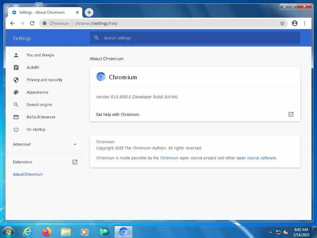Image resolution: width=317 pixels, height=238 pixels.
Task: Open Default browser settings
Action: (x=41, y=117)
